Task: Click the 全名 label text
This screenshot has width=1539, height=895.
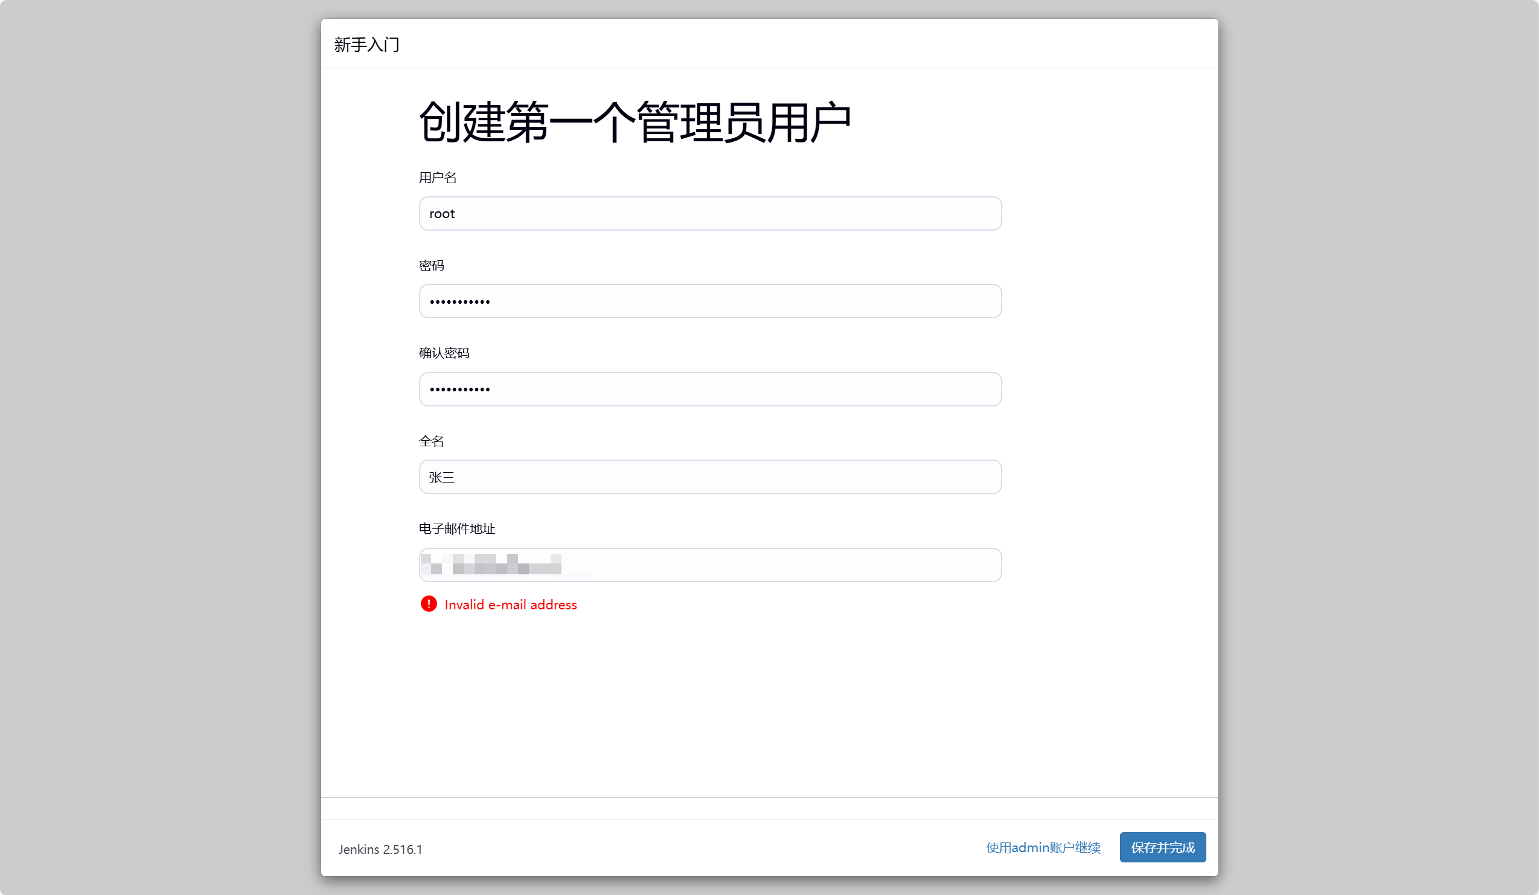Action: (431, 440)
